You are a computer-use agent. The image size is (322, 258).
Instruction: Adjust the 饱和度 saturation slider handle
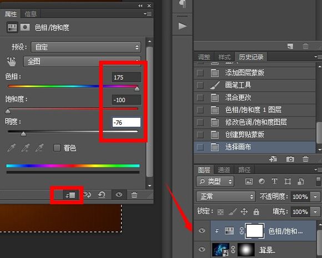pyautogui.click(x=8, y=112)
